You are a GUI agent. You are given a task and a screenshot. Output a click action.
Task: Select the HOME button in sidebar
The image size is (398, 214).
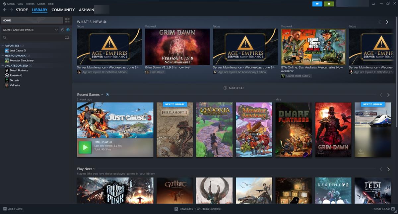click(32, 20)
